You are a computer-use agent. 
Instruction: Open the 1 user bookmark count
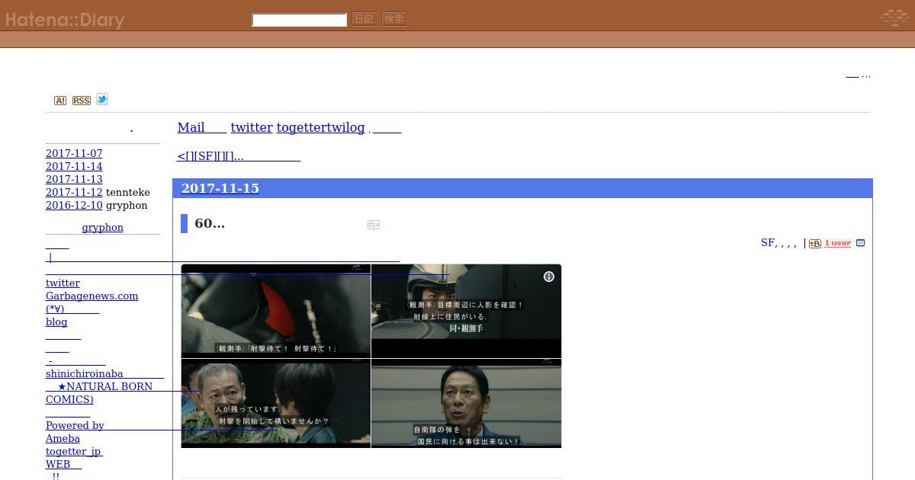tap(837, 244)
